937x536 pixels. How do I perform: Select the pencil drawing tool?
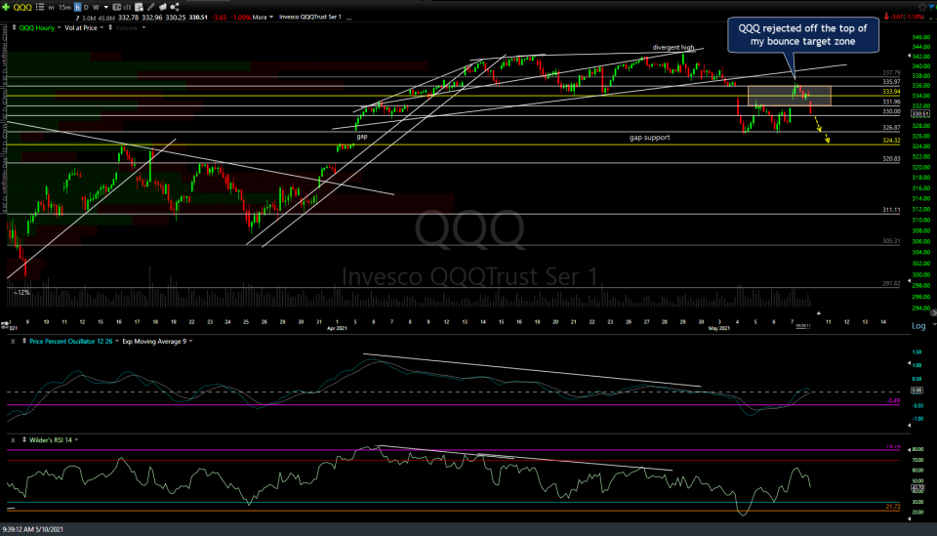point(151,7)
